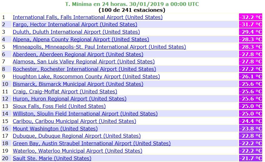The image size is (265, 162).
Task: Open the Aberdeen Regional Airport link
Action: click(78, 54)
